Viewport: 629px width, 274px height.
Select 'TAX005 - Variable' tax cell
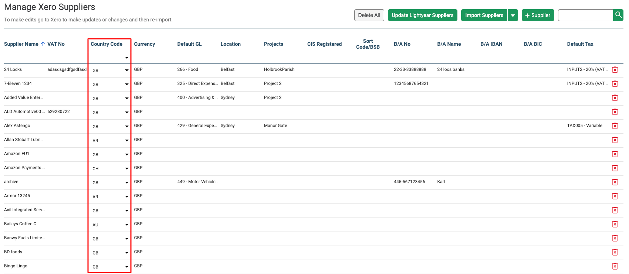585,126
